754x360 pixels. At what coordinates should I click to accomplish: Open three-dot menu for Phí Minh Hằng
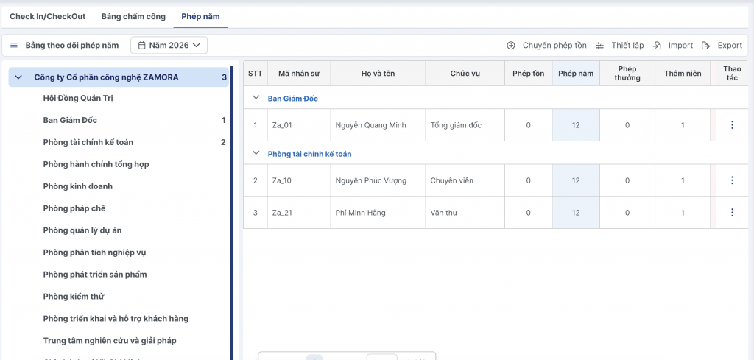click(x=731, y=213)
